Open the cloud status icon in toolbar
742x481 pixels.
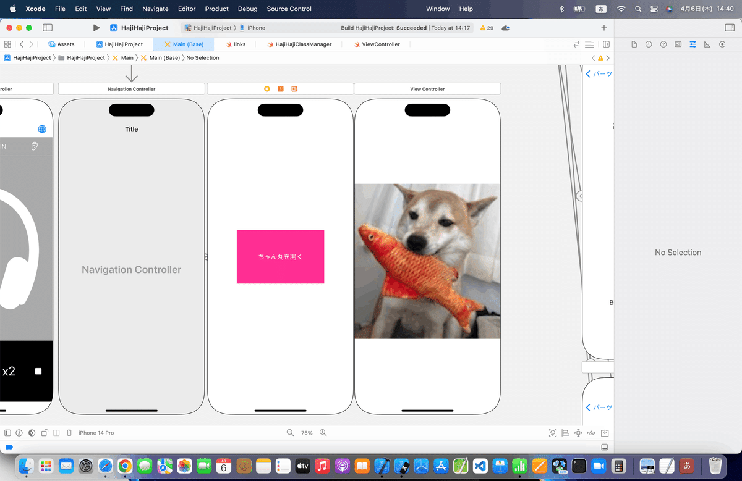tap(506, 28)
